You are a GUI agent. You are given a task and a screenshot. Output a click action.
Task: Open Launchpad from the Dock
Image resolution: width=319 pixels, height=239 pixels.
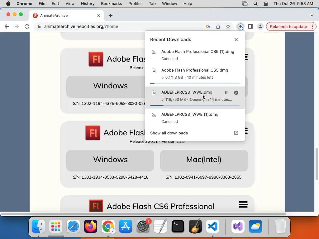coord(55,226)
